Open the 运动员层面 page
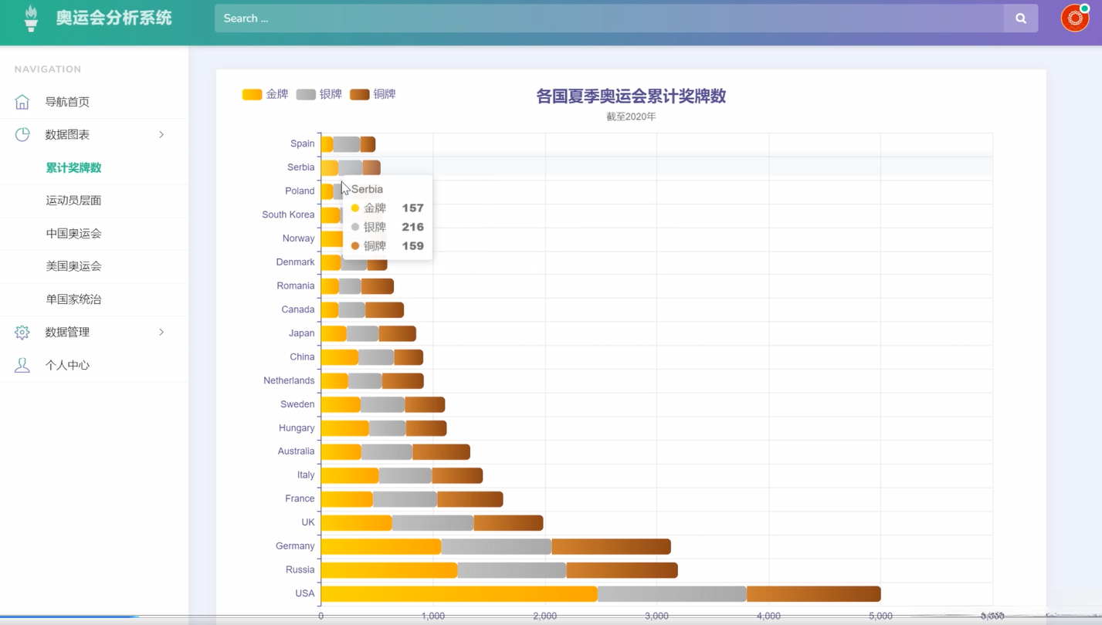The image size is (1102, 625). point(73,201)
